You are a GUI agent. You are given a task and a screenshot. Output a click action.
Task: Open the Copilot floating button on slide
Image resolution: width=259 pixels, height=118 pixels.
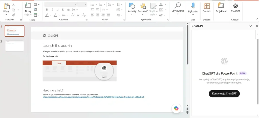pyautogui.click(x=176, y=108)
